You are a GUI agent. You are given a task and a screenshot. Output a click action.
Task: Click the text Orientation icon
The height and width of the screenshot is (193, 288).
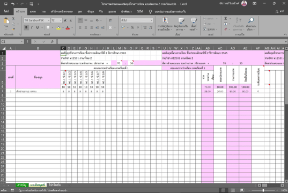98,20
